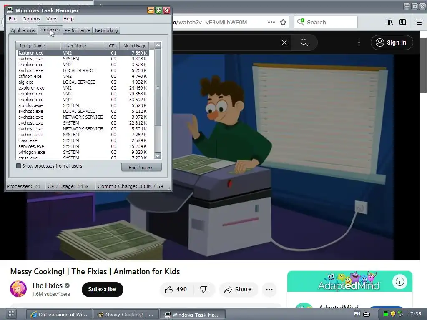Clear the YouTube search with X icon
Screen dimensions: 427x320
click(x=284, y=42)
